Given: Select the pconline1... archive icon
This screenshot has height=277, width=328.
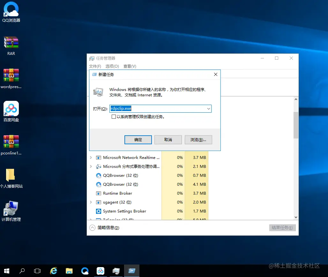Looking at the screenshot, I should tap(11, 145).
